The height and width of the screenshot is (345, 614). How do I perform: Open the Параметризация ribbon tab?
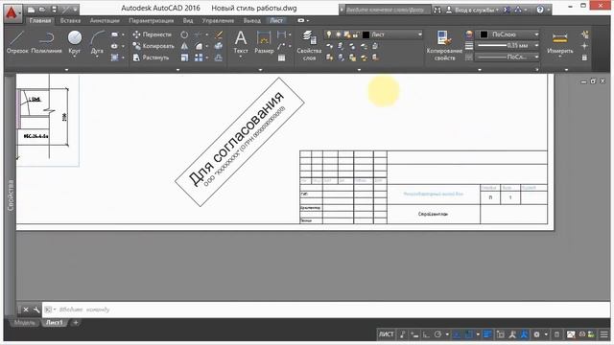[152, 21]
